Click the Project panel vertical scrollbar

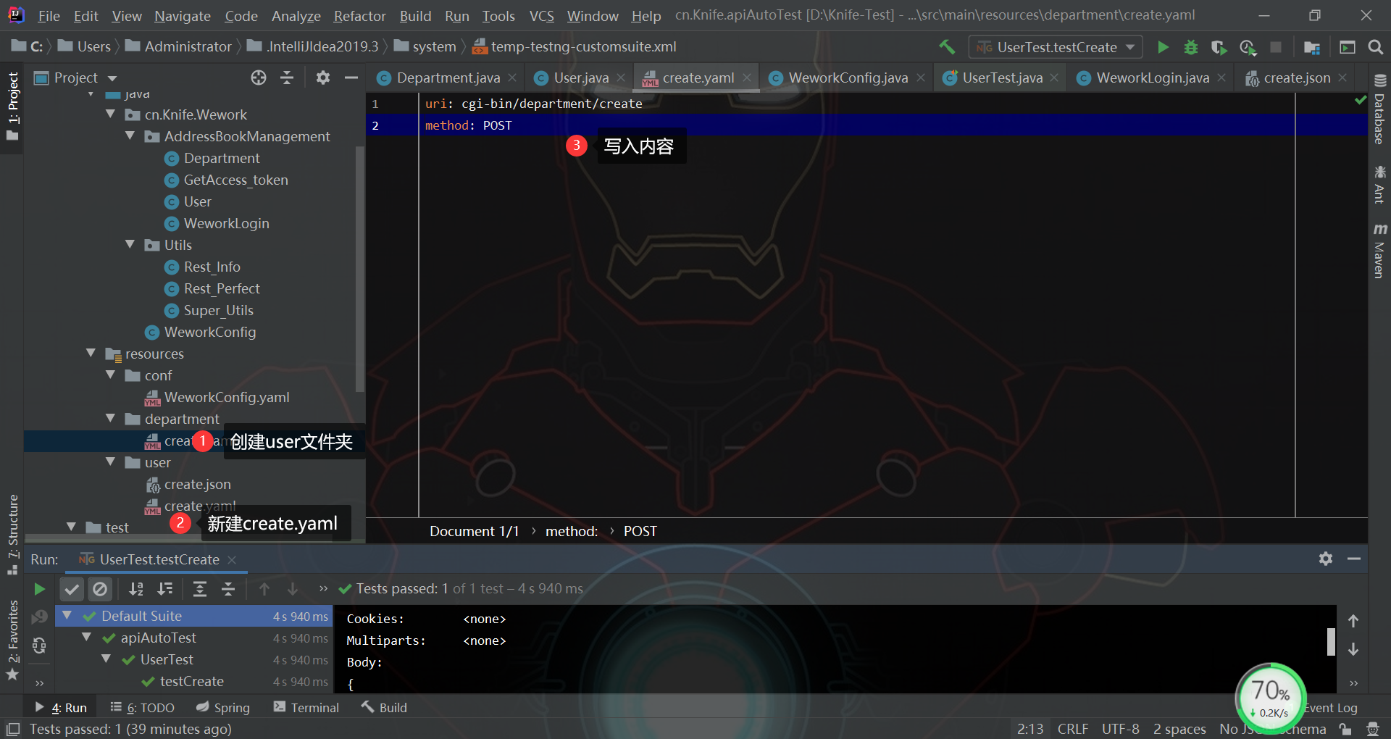tap(359, 268)
